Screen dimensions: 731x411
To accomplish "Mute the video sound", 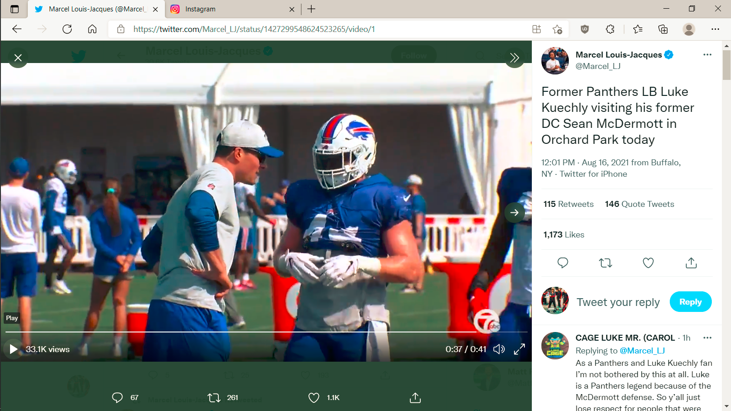I will (499, 349).
